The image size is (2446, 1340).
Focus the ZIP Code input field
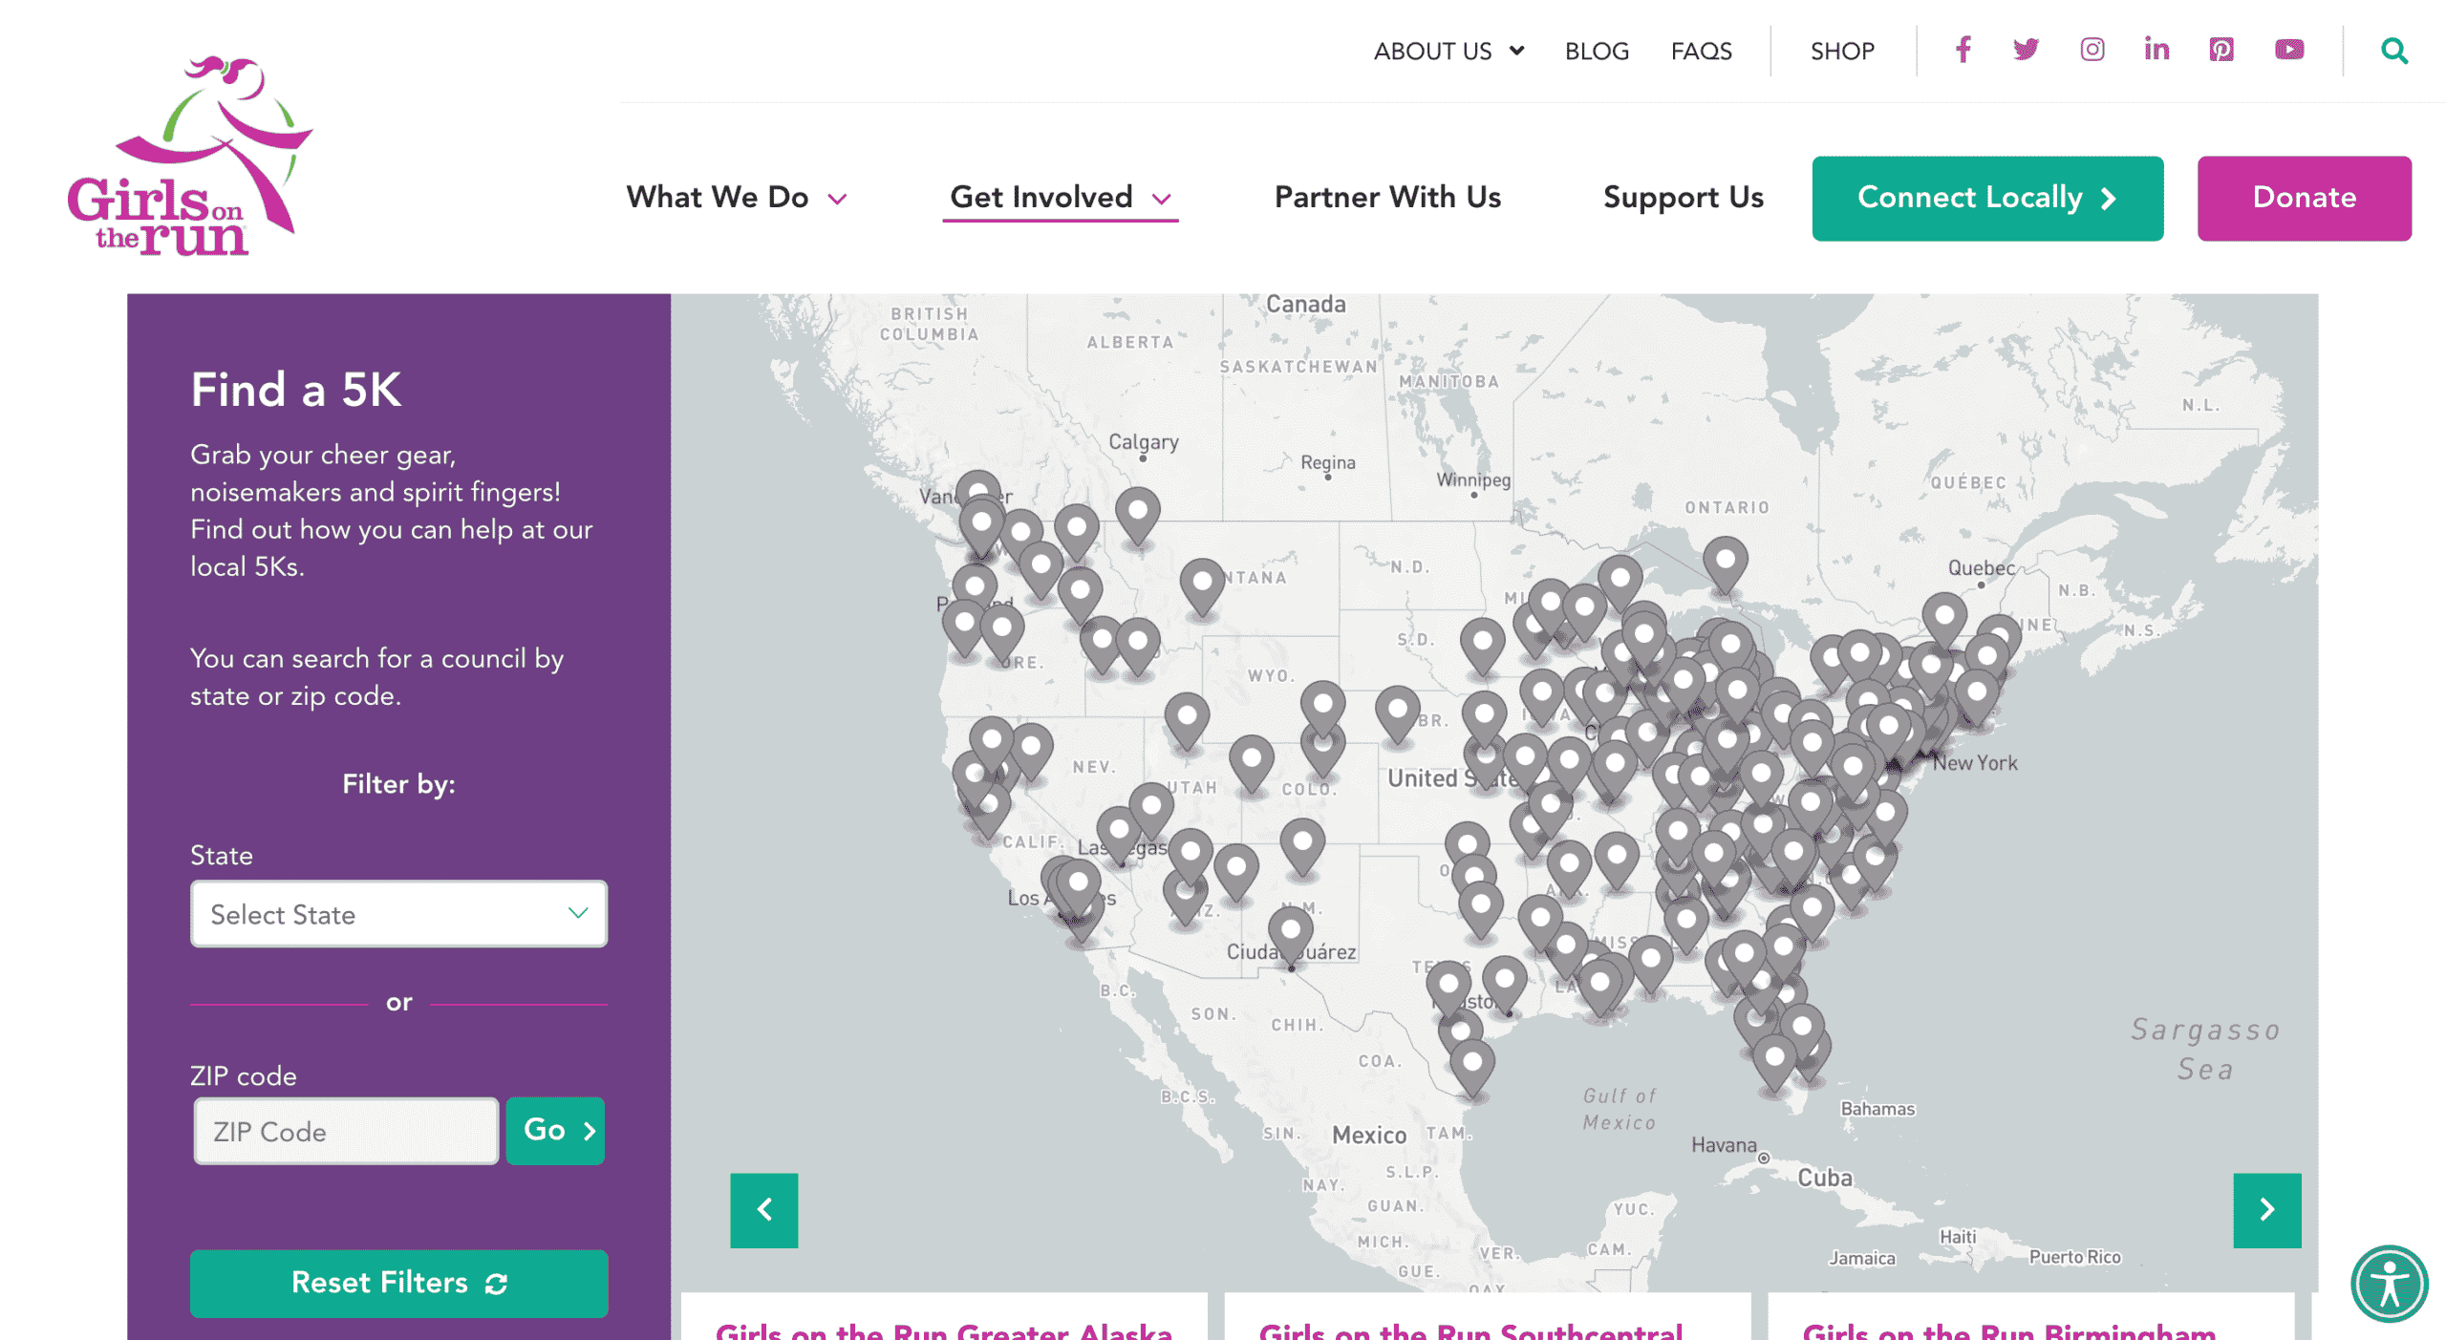click(x=346, y=1131)
